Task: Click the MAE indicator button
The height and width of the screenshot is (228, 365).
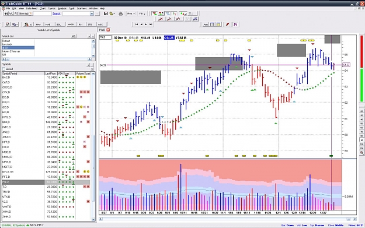Action: (48, 24)
